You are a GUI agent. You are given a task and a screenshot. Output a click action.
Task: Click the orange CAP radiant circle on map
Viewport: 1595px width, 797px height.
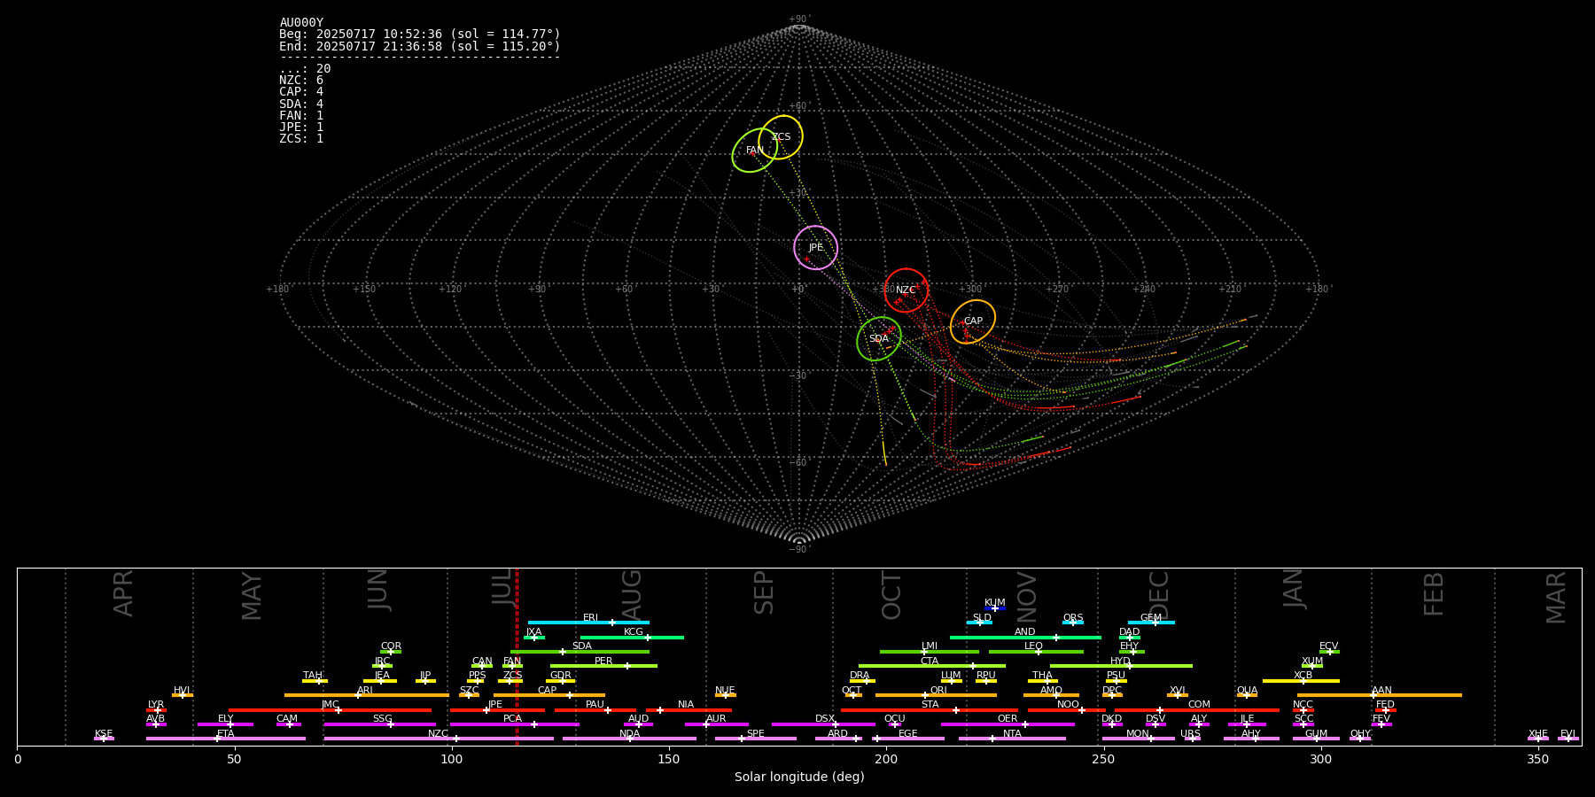pos(973,321)
